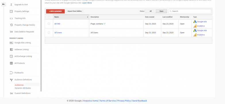225x104 pixels.
Task: Open Property Settings
Action: (22, 11)
